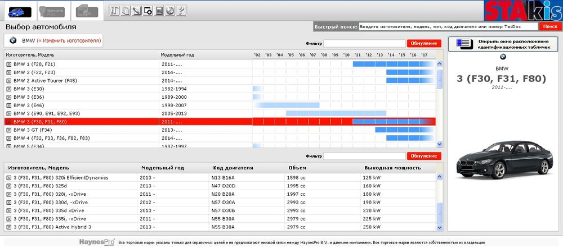Click the bottom Фильтр input field

(x=364, y=156)
